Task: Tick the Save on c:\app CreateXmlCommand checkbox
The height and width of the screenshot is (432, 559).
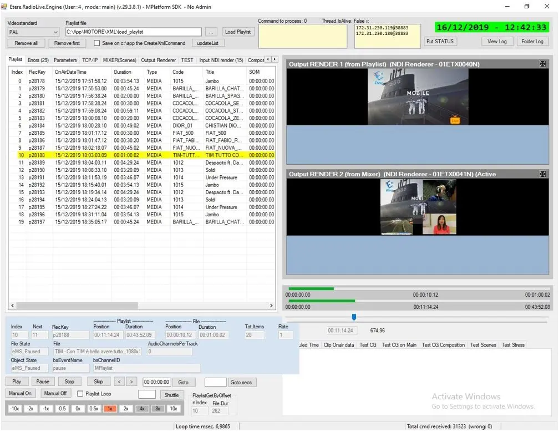Action: point(97,43)
